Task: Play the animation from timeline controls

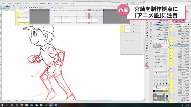Action: [33, 8]
